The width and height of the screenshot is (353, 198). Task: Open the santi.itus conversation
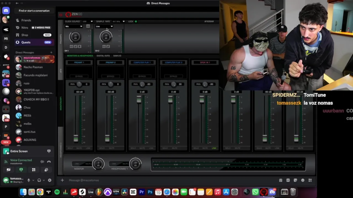(x=34, y=132)
